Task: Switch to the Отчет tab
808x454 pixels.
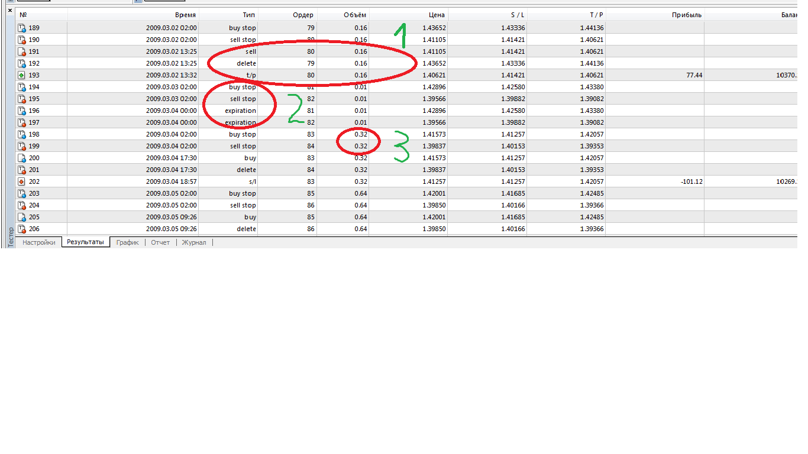Action: coord(160,242)
